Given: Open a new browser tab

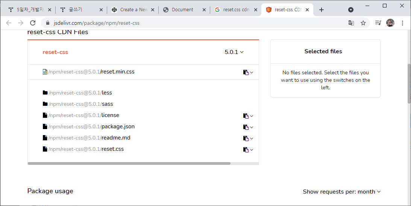Looking at the screenshot, I should point(322,10).
